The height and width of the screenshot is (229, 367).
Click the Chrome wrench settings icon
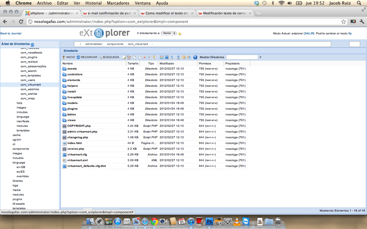click(362, 22)
